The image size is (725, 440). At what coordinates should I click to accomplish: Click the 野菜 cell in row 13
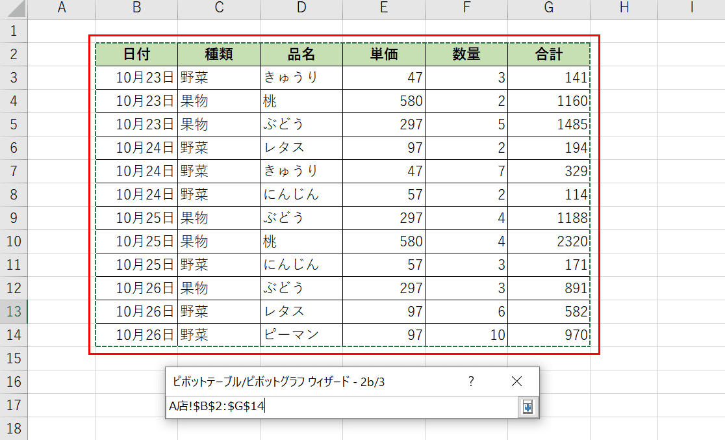[x=219, y=311]
